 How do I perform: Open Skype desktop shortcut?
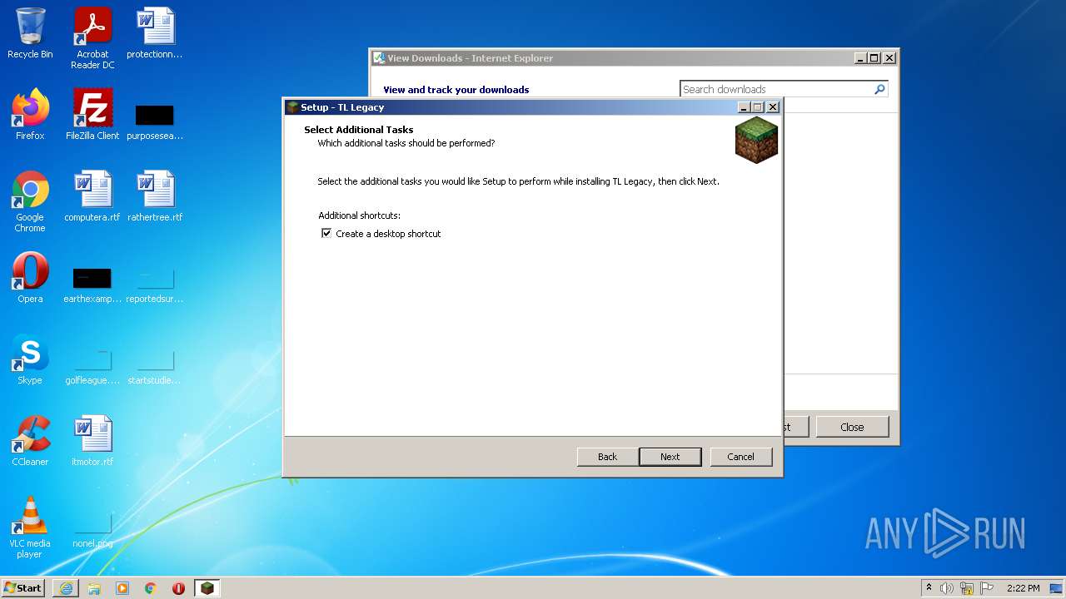[x=30, y=359]
